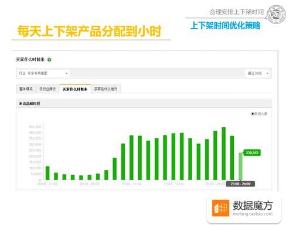The width and height of the screenshot is (293, 225).
Task: Click the 20:00 - 21:00 axis label
Action: (215, 184)
